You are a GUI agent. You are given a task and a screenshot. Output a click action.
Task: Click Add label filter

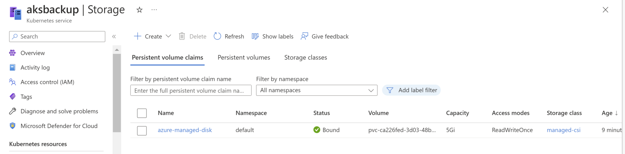411,90
